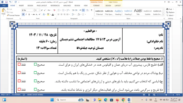Click the Replace button
Screen dimensions: 183x103
[170, 12]
